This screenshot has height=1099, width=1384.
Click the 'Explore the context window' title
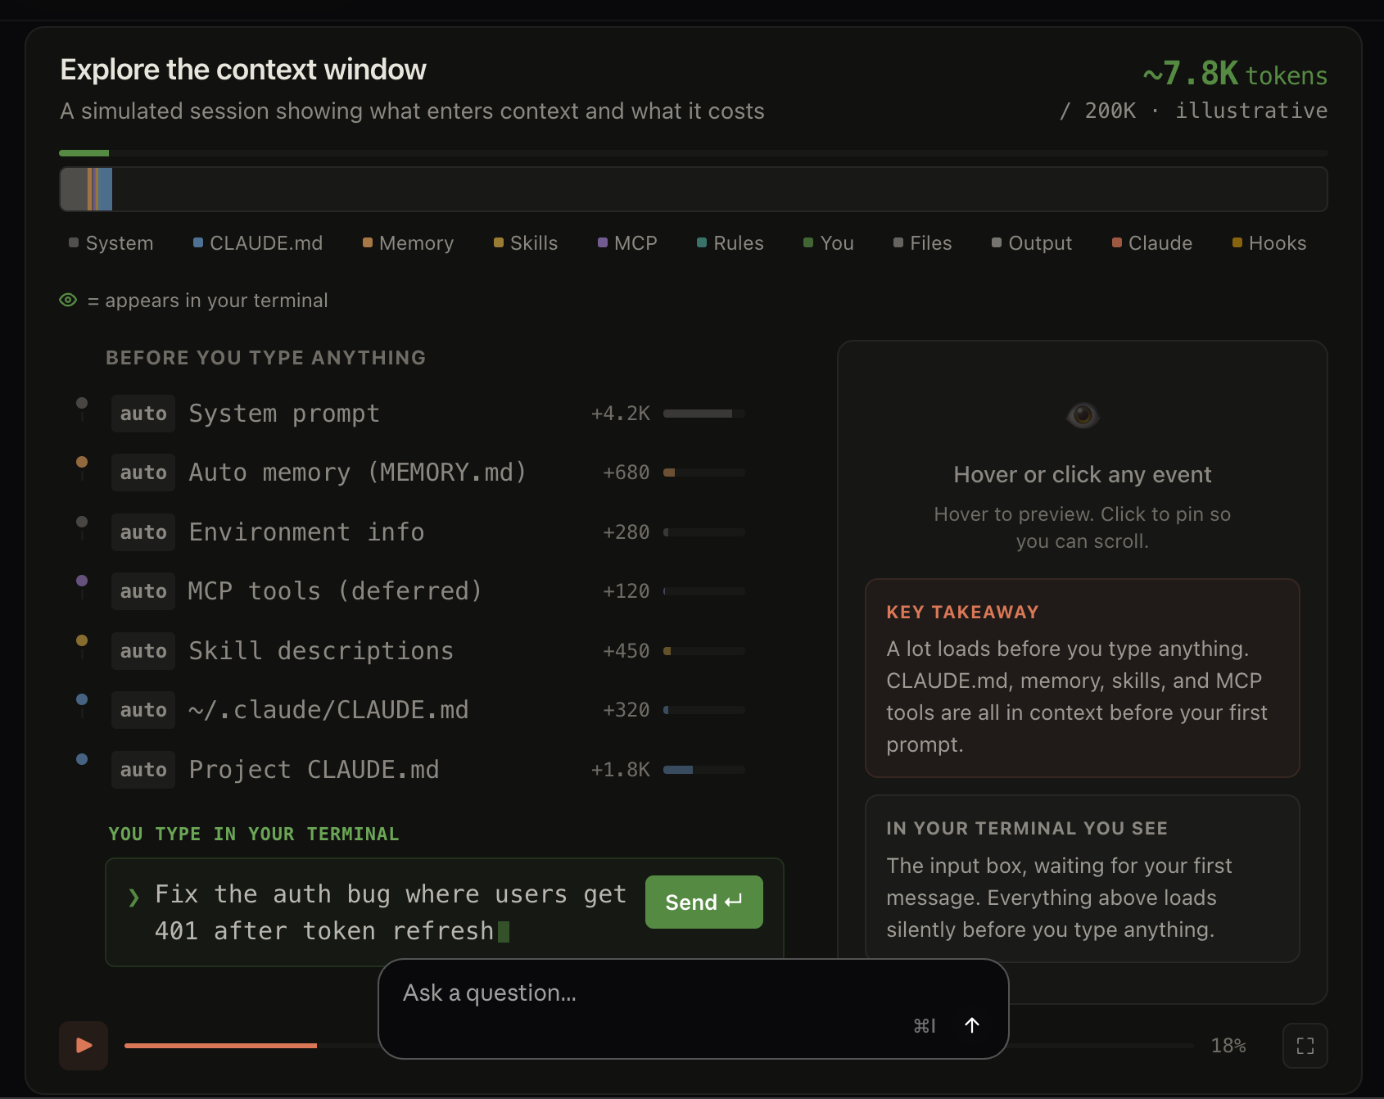[243, 70]
